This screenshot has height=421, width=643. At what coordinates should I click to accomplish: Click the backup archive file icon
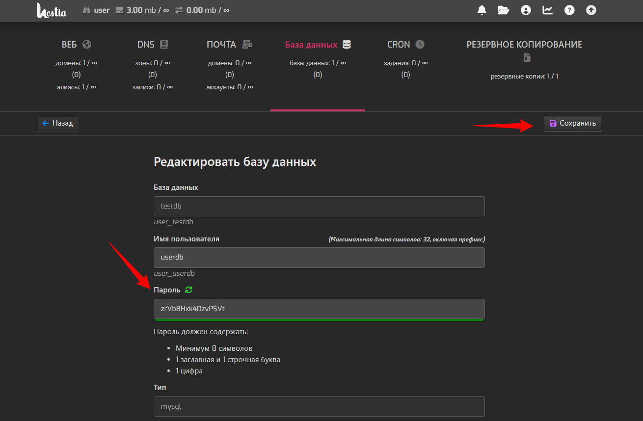point(527,57)
